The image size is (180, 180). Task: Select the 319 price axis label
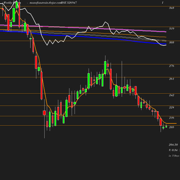[x=171, y=28]
